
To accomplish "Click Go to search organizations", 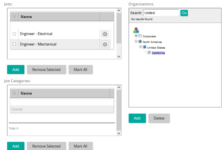I will (x=184, y=13).
